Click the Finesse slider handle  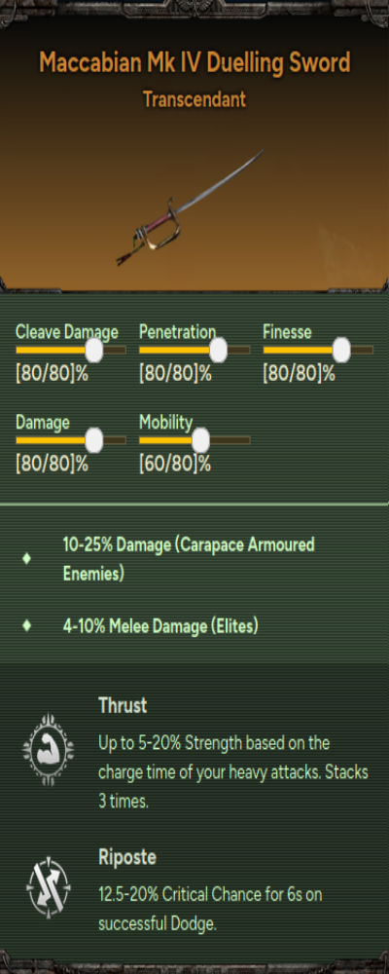point(341,351)
